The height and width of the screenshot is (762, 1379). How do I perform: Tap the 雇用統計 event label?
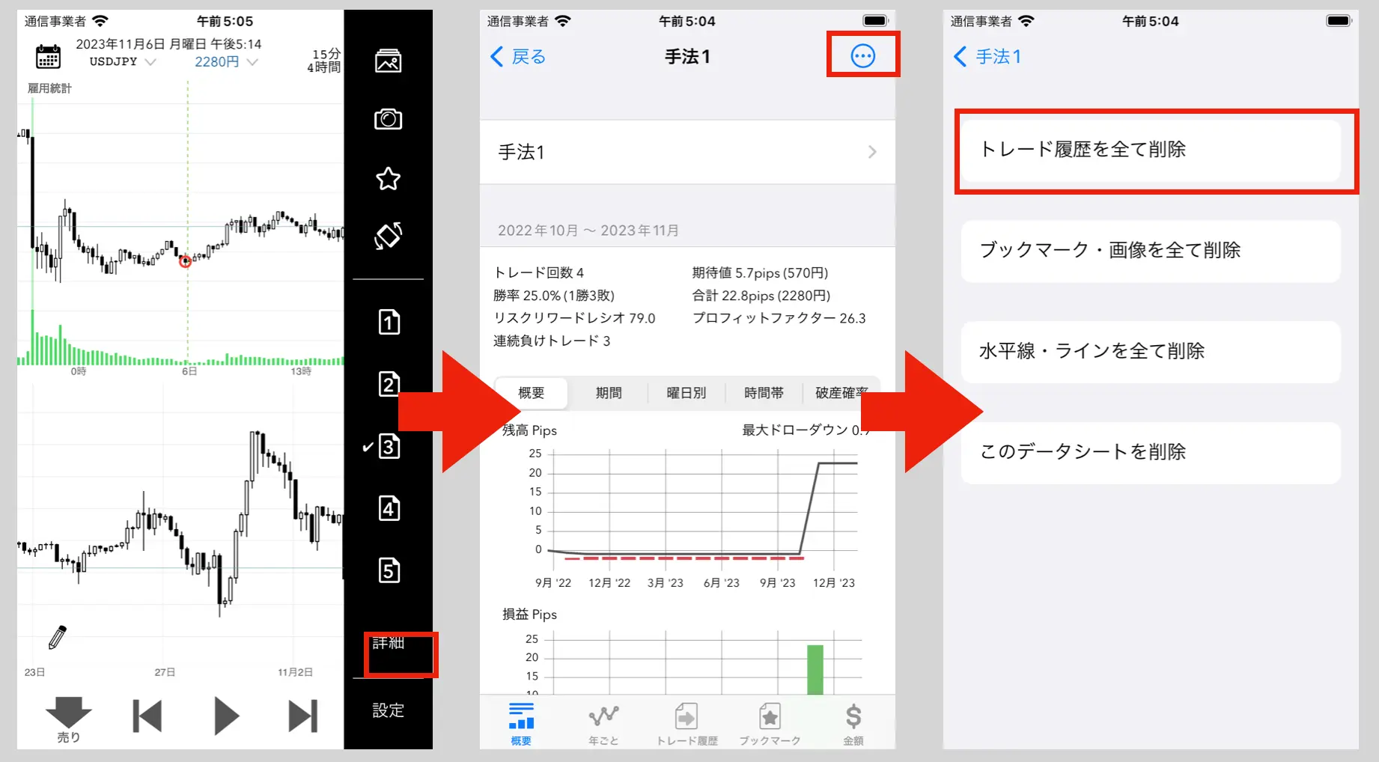point(49,88)
